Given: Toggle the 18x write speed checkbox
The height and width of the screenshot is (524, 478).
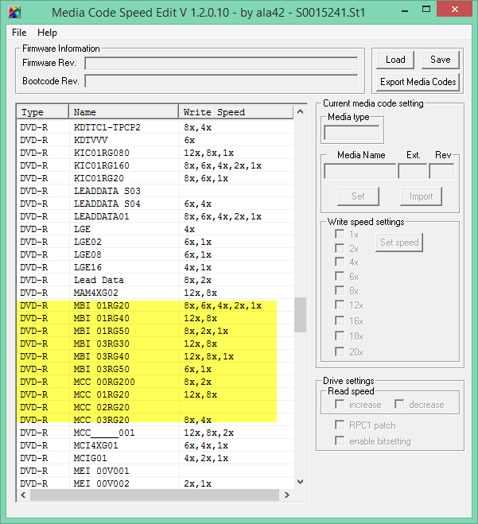Looking at the screenshot, I should pyautogui.click(x=340, y=336).
